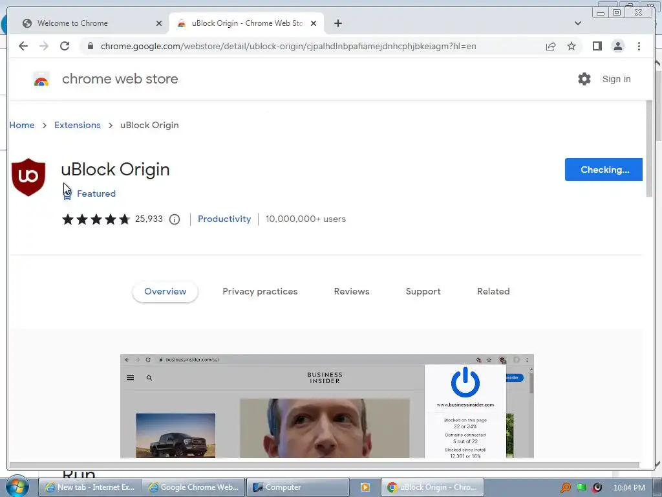Click the Featured badge icon
This screenshot has height=497, width=662.
pos(67,193)
